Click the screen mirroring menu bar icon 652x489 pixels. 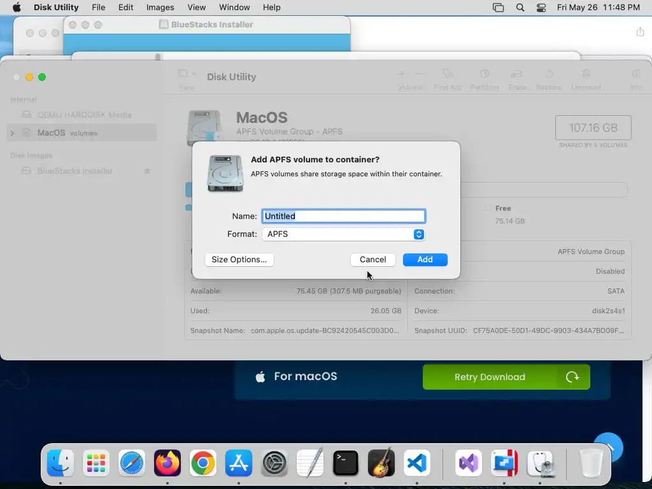pos(498,8)
